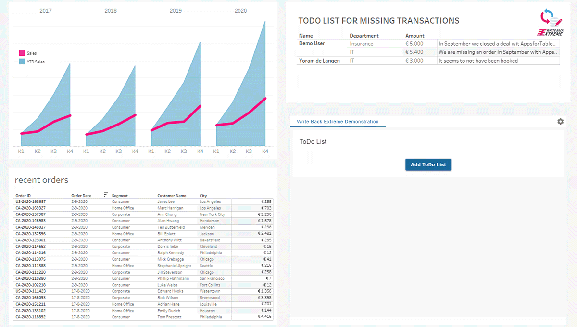577x327 pixels.
Task: Click the sort icon beside Order Date
Action: [106, 195]
